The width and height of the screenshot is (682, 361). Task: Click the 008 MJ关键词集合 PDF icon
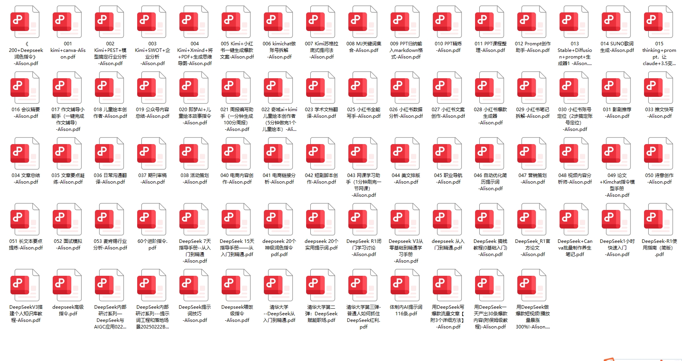point(363,22)
